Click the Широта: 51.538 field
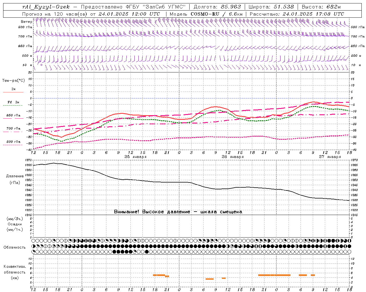 coord(271,7)
